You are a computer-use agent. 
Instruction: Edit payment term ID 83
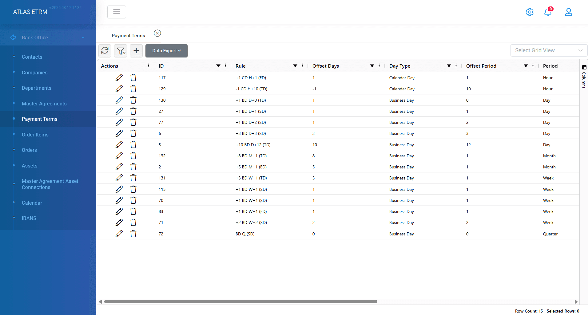(x=119, y=211)
